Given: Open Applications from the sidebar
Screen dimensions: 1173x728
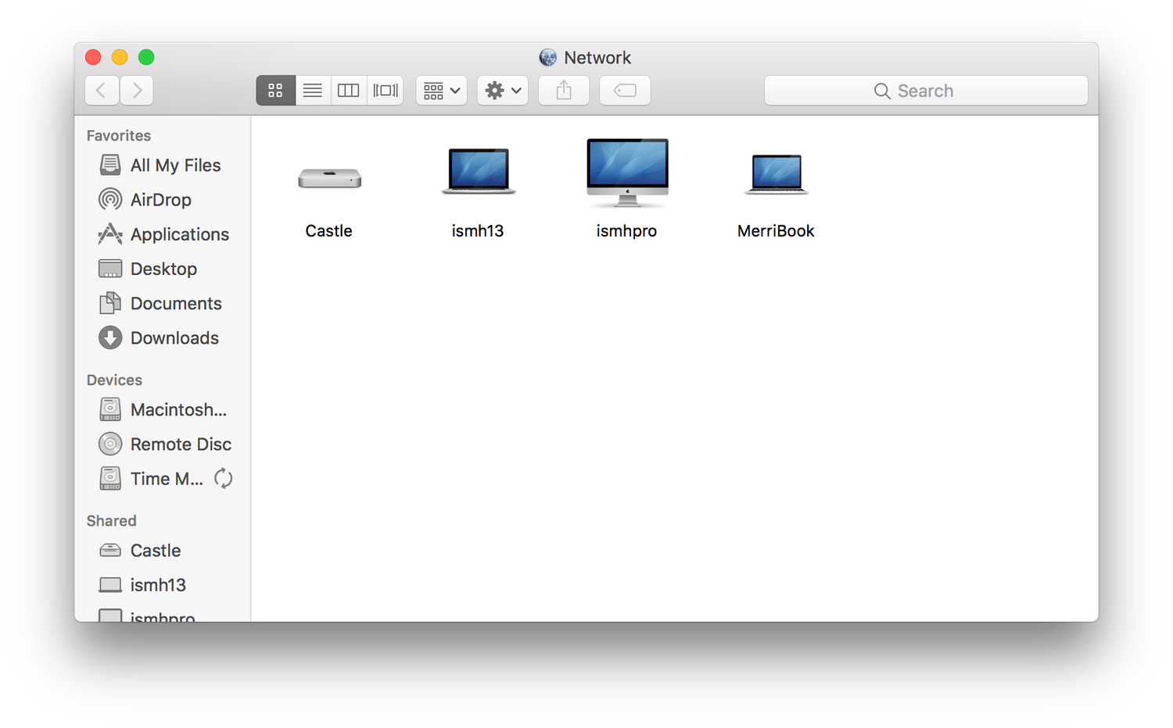Looking at the screenshot, I should pos(179,234).
